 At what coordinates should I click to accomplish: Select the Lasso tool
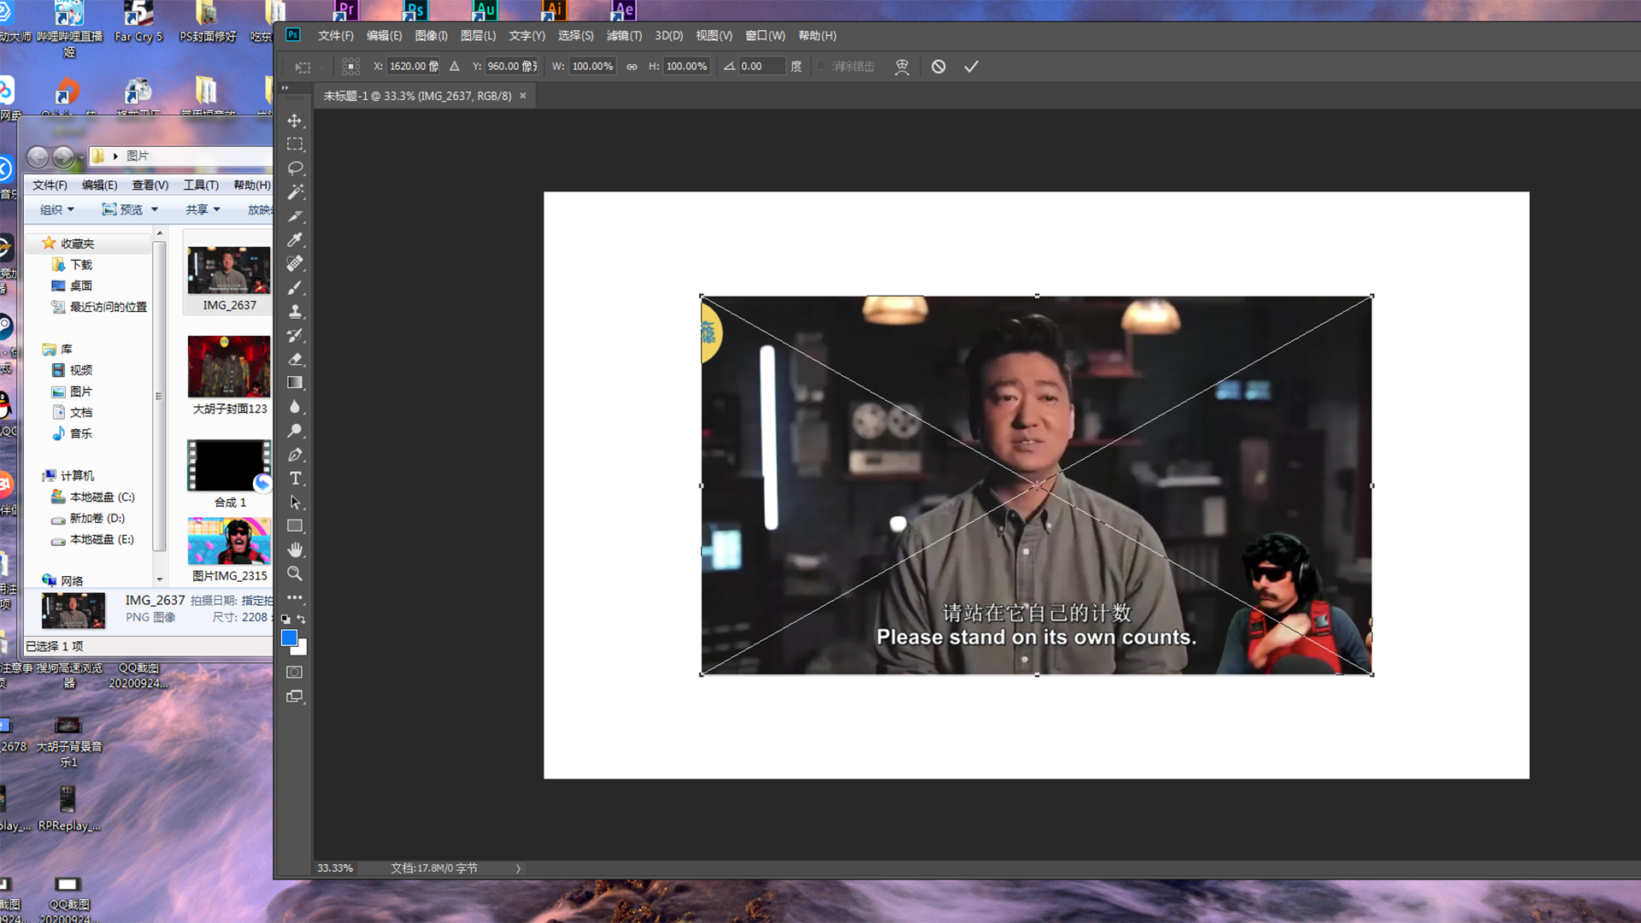295,168
